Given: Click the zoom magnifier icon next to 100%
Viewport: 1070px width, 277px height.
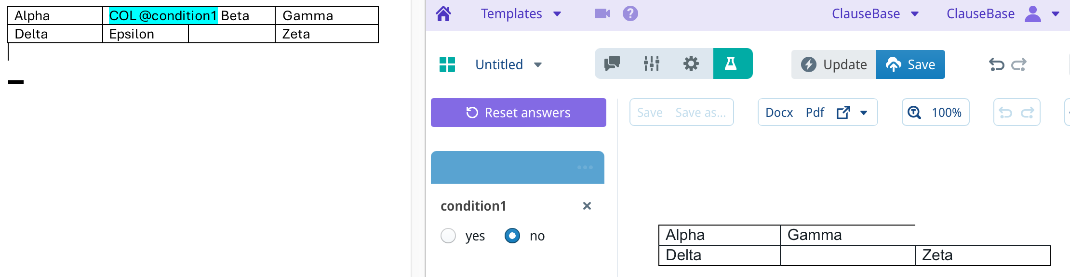Looking at the screenshot, I should [914, 113].
